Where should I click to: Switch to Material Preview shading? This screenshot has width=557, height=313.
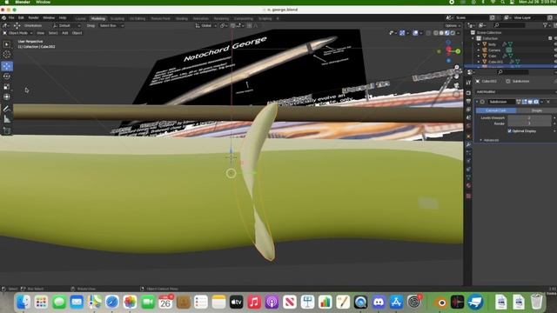pos(446,33)
